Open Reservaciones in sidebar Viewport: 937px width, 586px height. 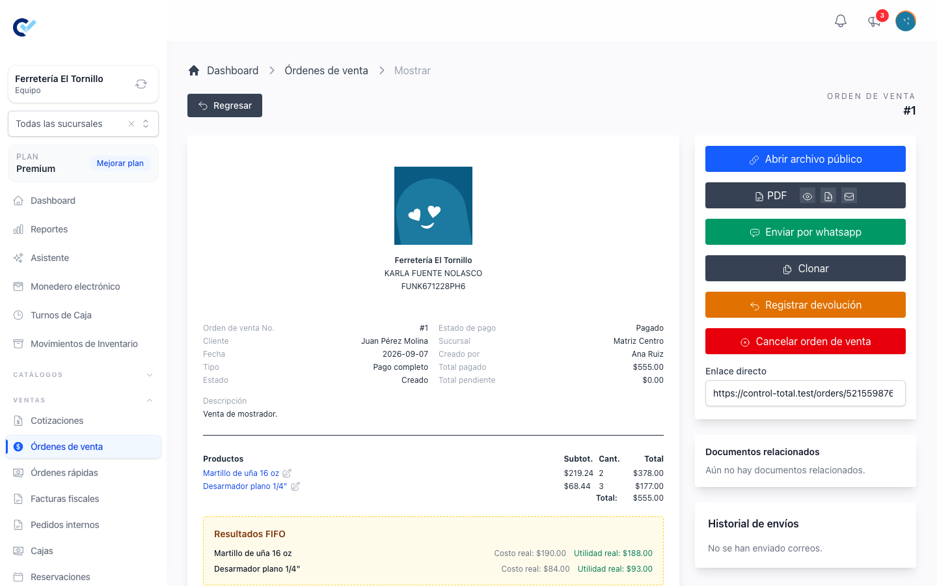click(83, 577)
